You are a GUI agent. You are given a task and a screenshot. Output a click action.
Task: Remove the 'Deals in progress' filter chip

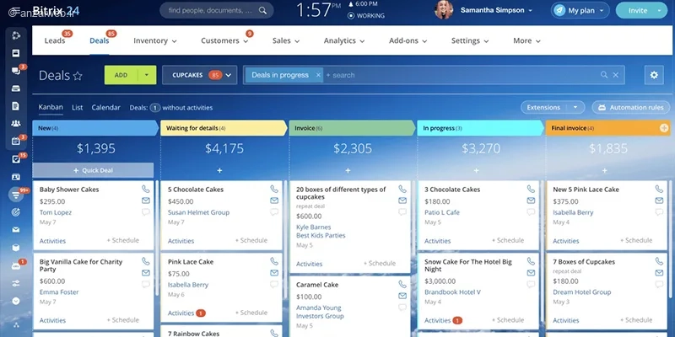click(x=318, y=75)
